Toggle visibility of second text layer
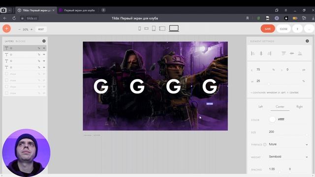Viewport: 315px width, 177px height. (44, 55)
